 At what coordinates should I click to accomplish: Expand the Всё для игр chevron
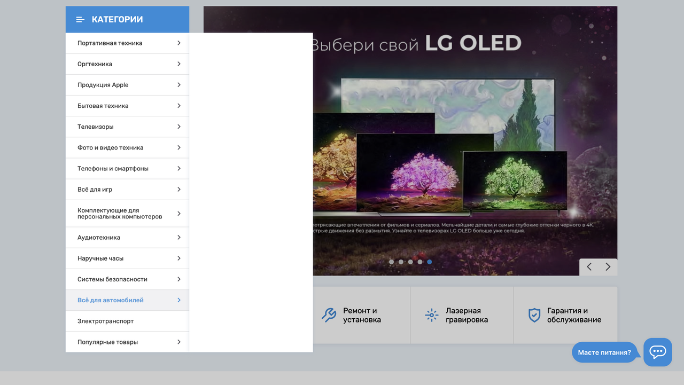point(179,189)
